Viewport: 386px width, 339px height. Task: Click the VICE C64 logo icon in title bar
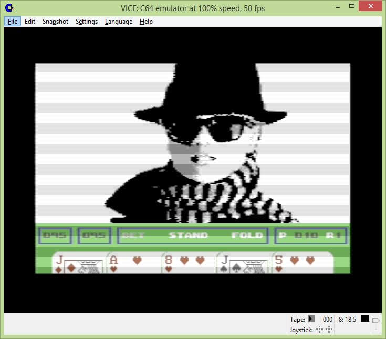(9, 8)
